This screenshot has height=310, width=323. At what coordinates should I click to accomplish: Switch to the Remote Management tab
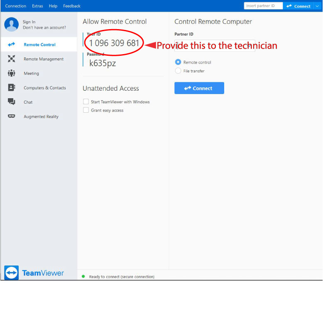(39, 59)
